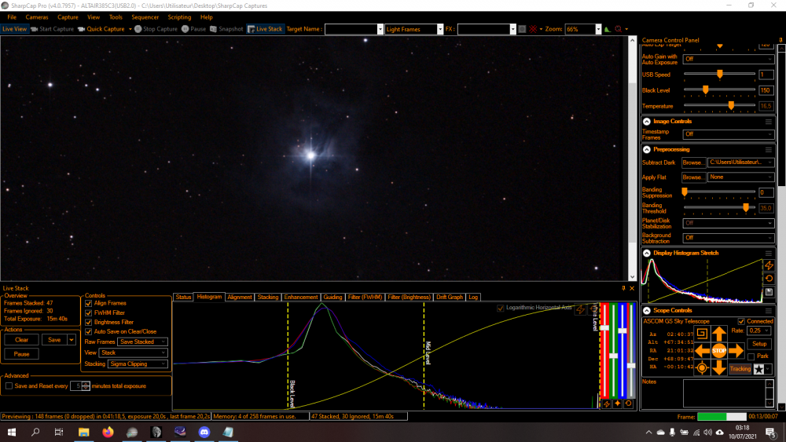Viewport: 786px width, 442px height.
Task: Close the Live Stack panel
Action: (x=632, y=288)
